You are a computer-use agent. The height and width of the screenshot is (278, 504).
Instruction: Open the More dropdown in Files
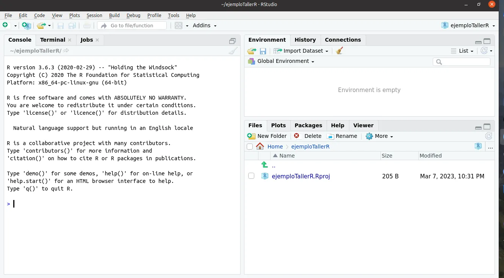379,136
